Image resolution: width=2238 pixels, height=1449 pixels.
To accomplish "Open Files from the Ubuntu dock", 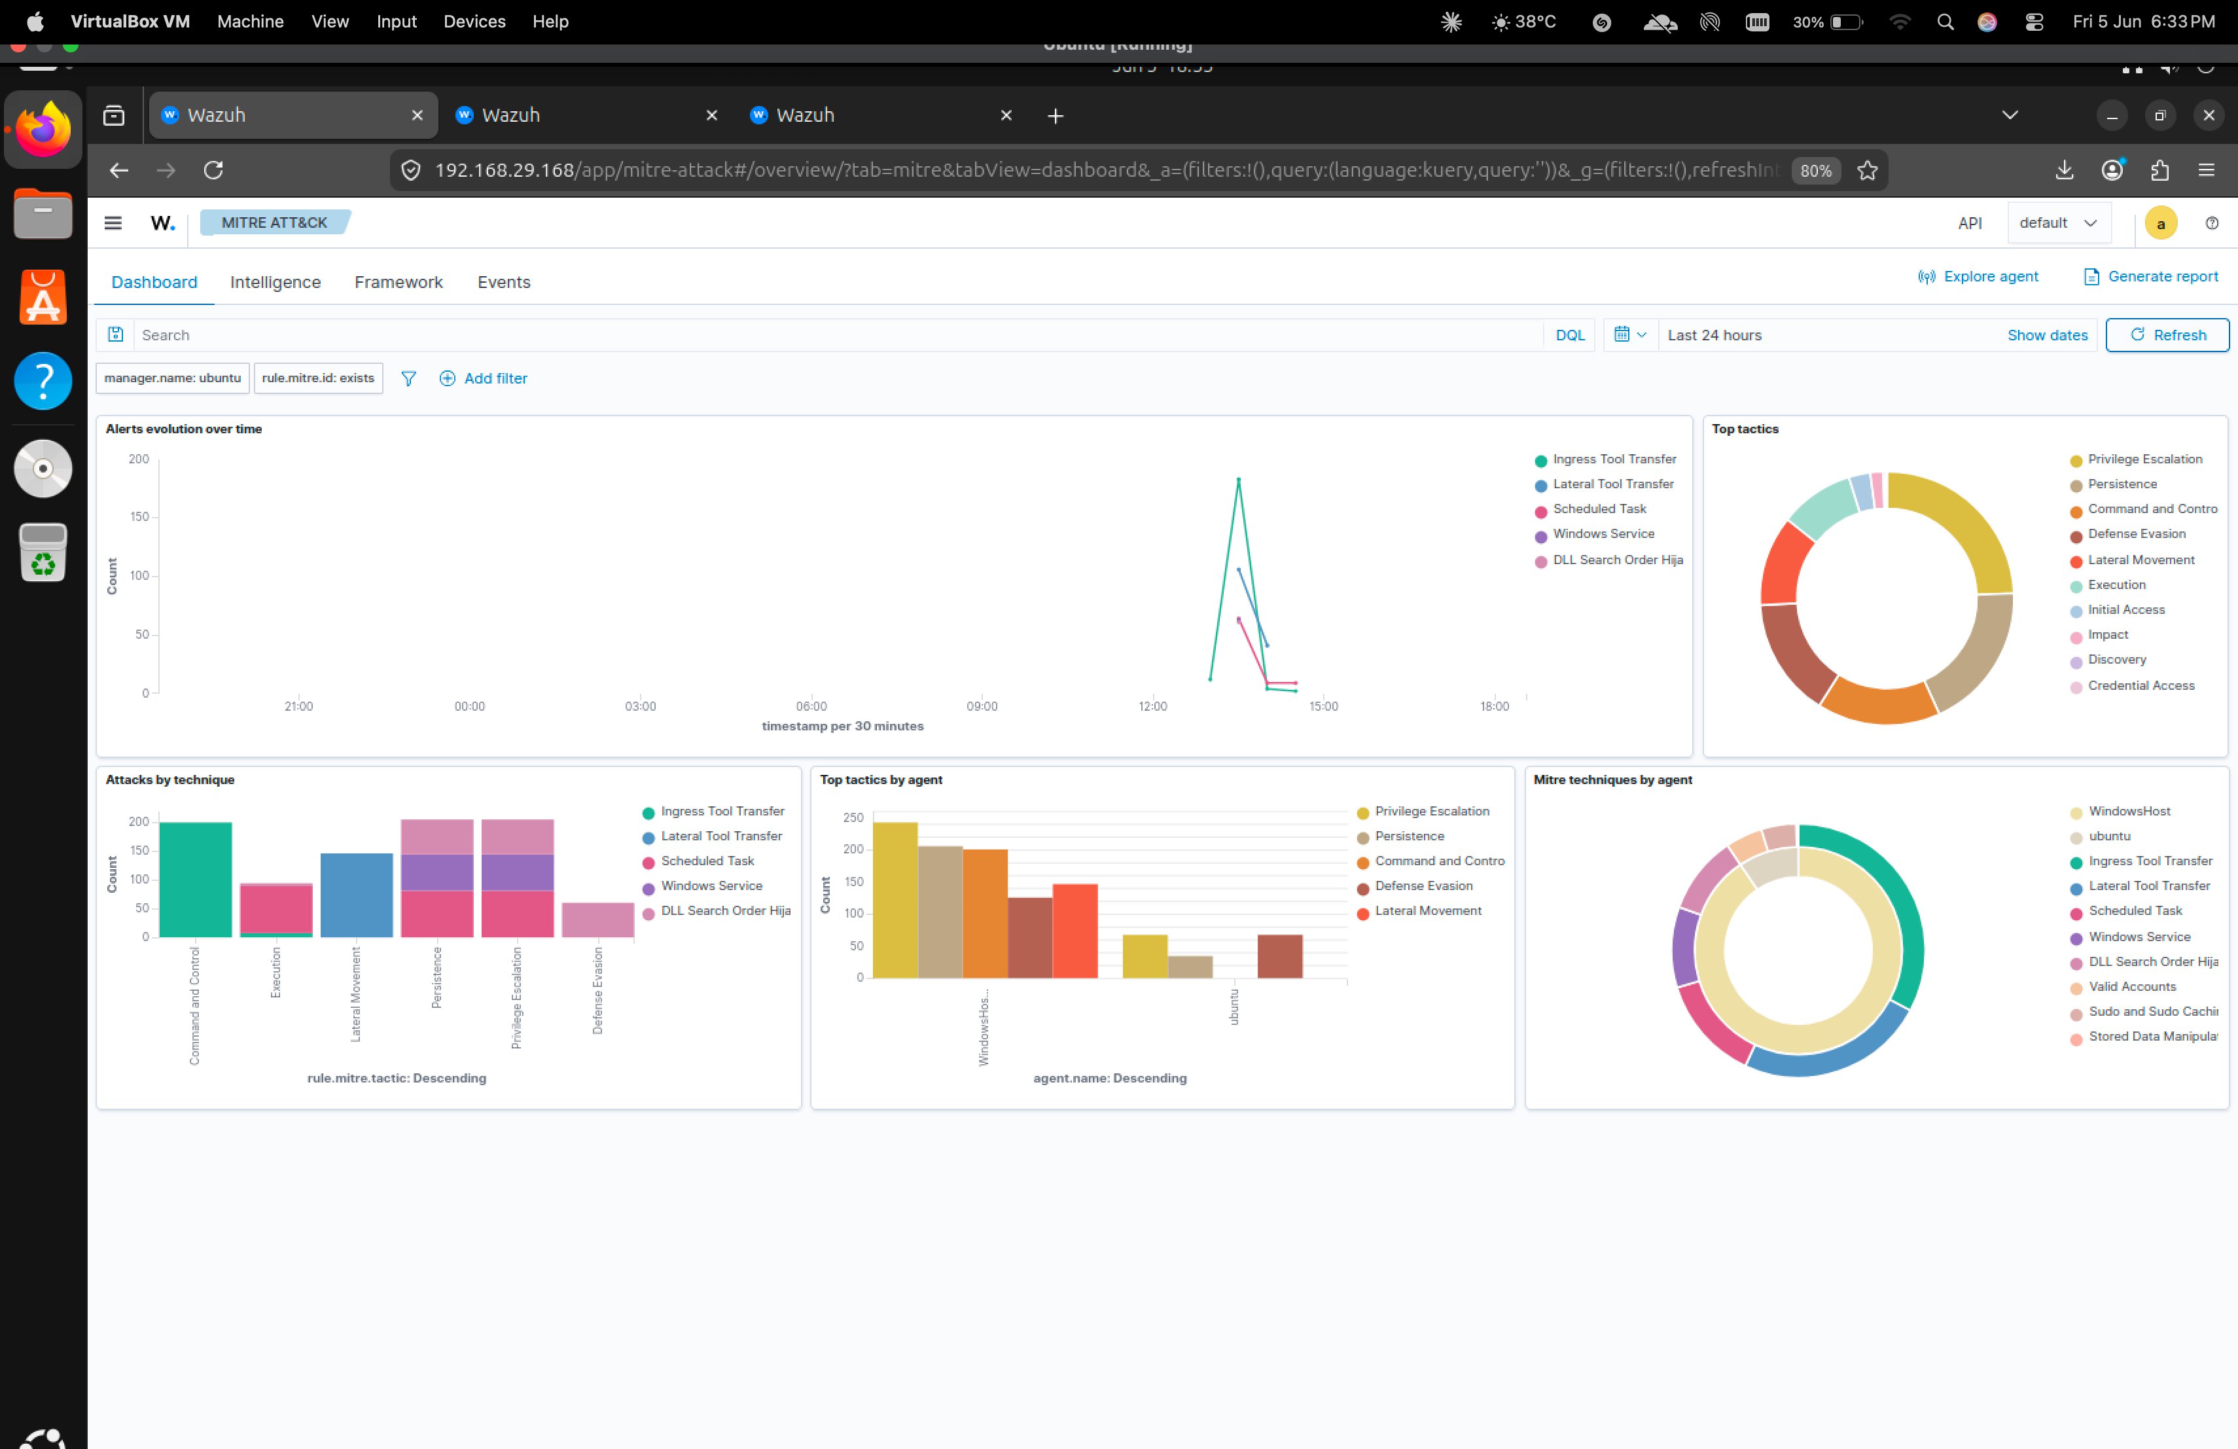I will (x=43, y=213).
